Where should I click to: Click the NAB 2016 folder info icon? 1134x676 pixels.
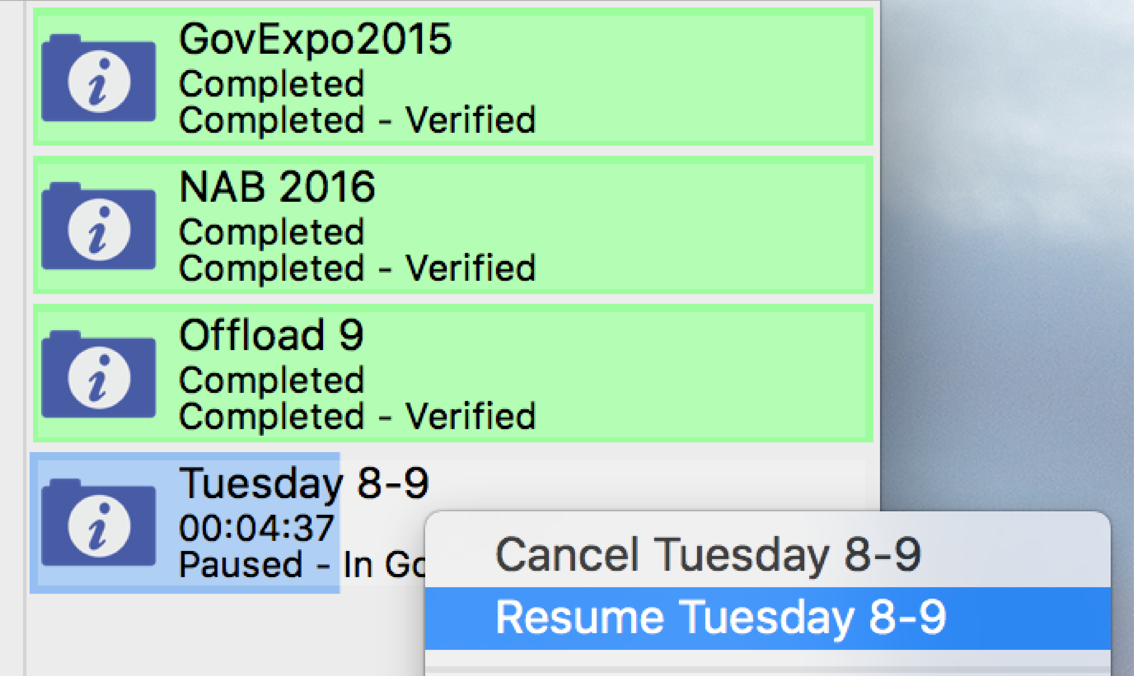click(x=98, y=226)
